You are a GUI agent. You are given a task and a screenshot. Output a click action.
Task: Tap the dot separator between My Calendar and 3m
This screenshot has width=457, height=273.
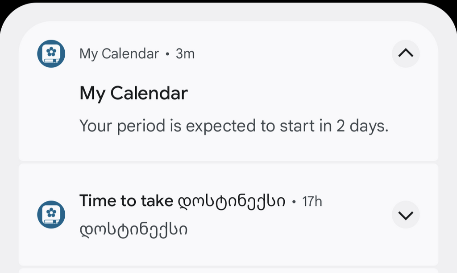(x=167, y=54)
